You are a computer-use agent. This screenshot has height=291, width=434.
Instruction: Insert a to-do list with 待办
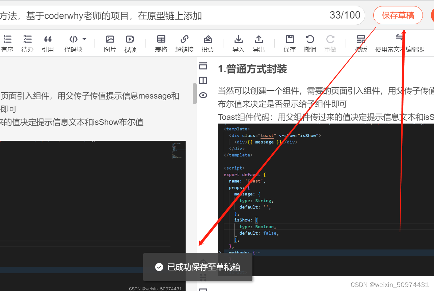coord(27,44)
